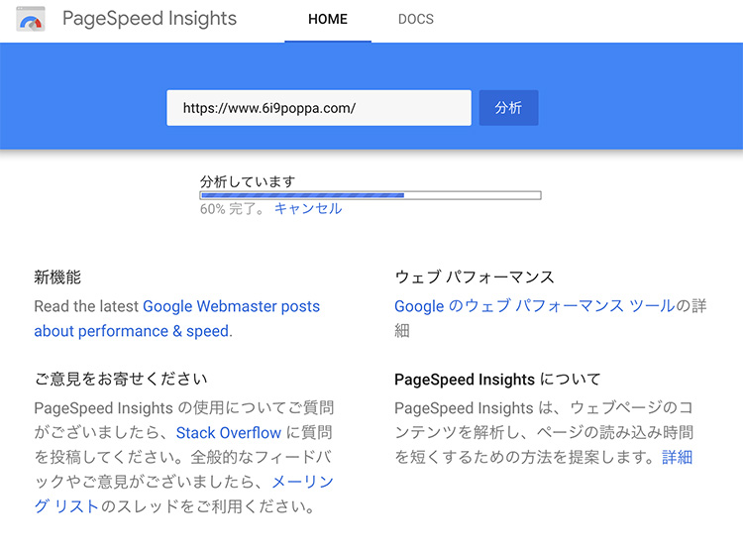Click the 詳細 details link

click(x=678, y=457)
